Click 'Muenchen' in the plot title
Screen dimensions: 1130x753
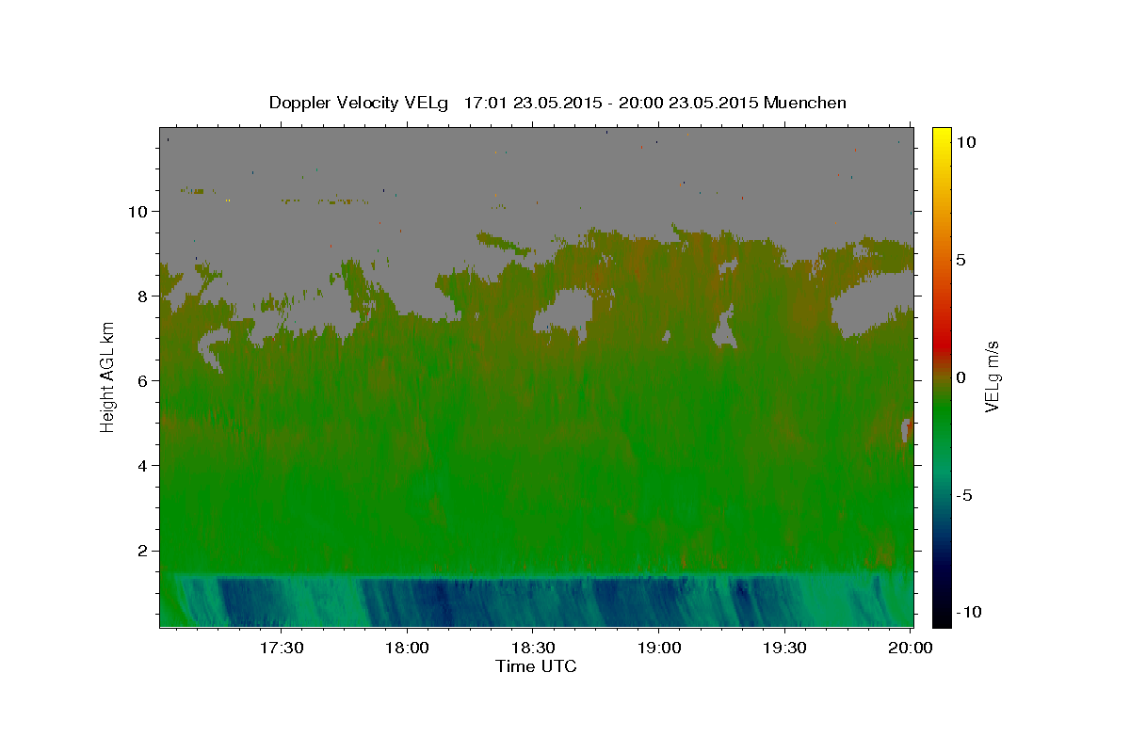pos(805,103)
